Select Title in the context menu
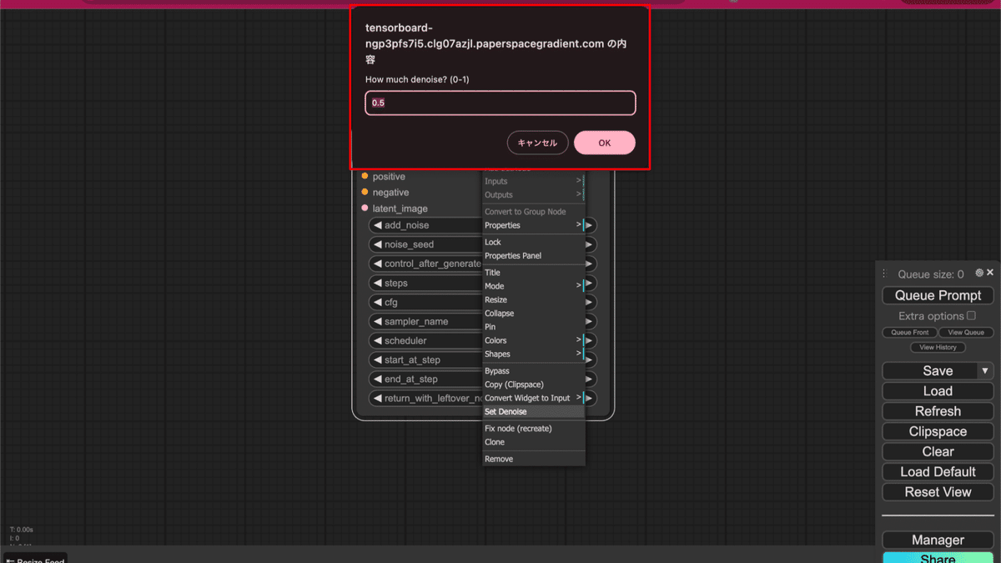 click(534, 273)
